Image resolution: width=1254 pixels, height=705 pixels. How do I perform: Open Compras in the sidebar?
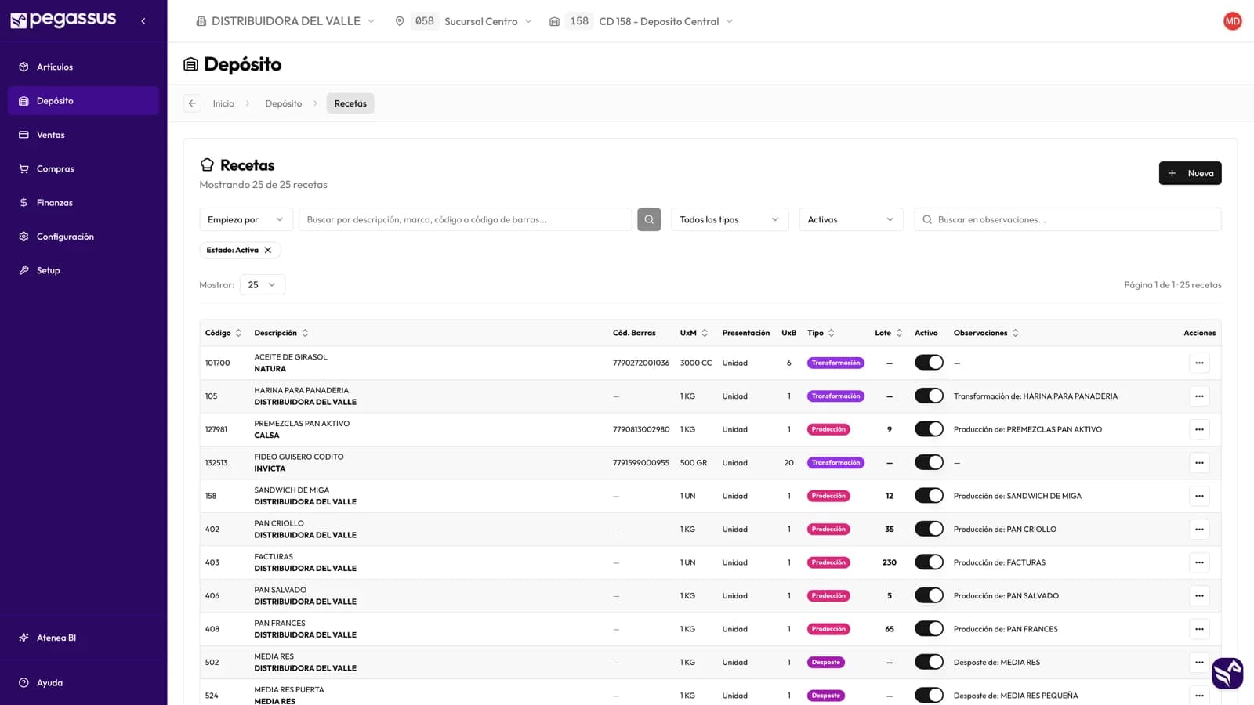coord(83,169)
